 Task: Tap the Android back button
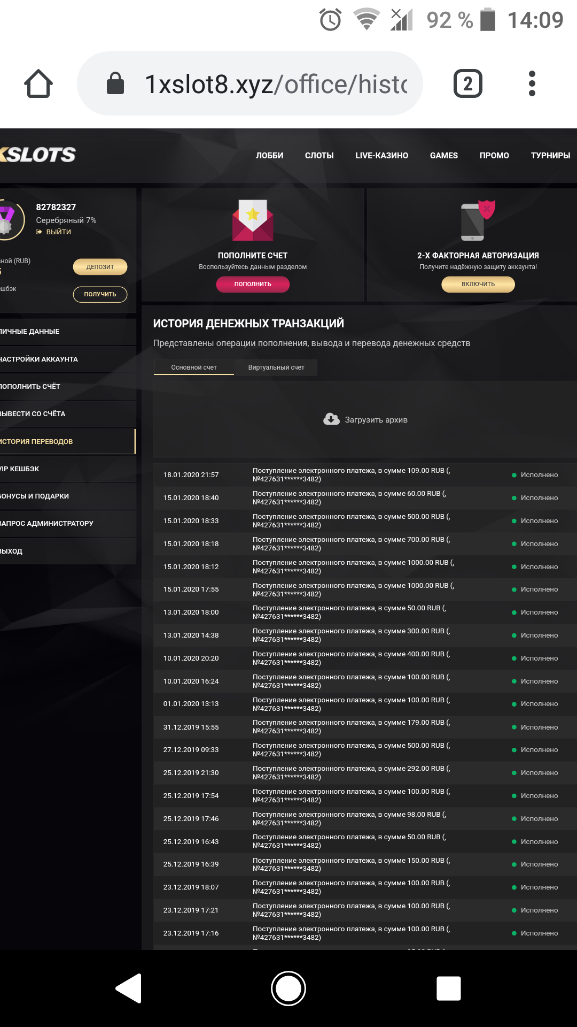click(129, 988)
